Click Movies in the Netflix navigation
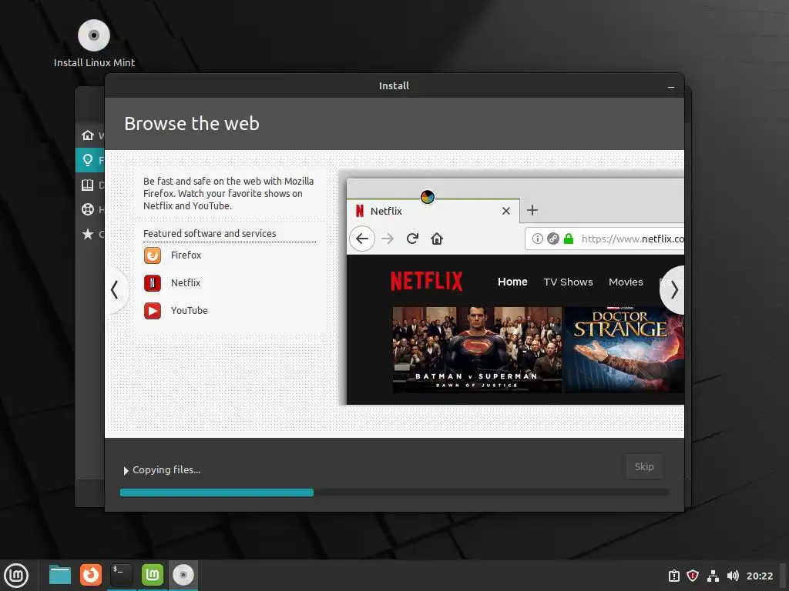Screen dimensions: 789x591 626,282
